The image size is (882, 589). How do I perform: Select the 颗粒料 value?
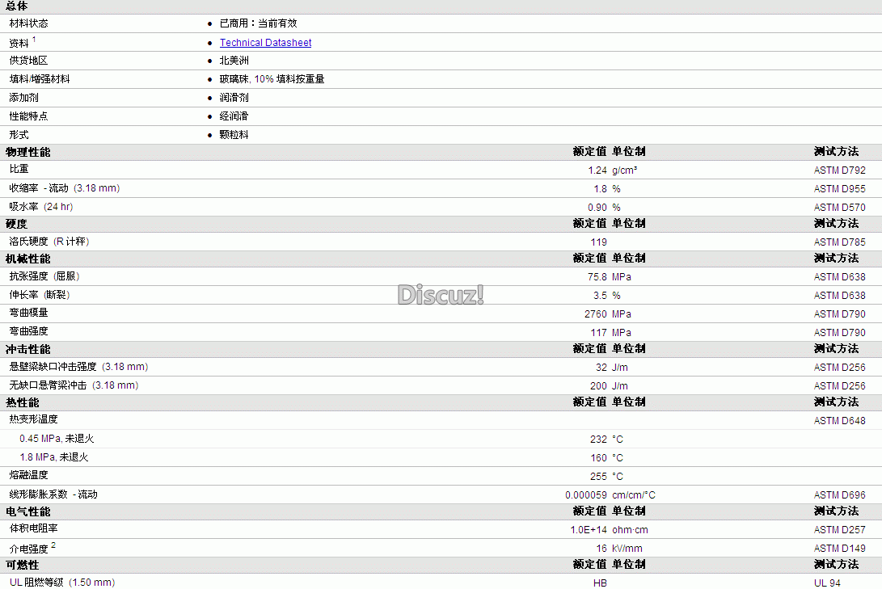tap(234, 135)
